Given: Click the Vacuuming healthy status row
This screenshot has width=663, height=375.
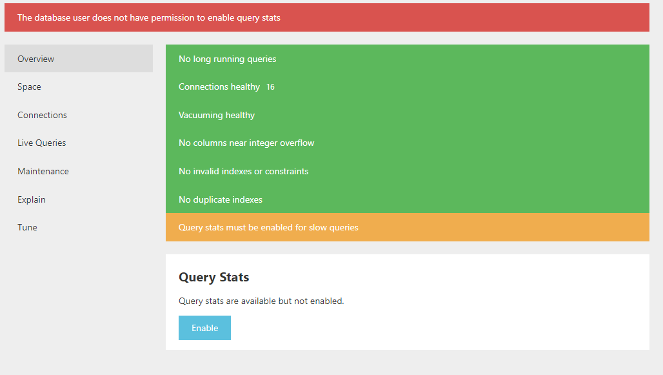Looking at the screenshot, I should (216, 115).
